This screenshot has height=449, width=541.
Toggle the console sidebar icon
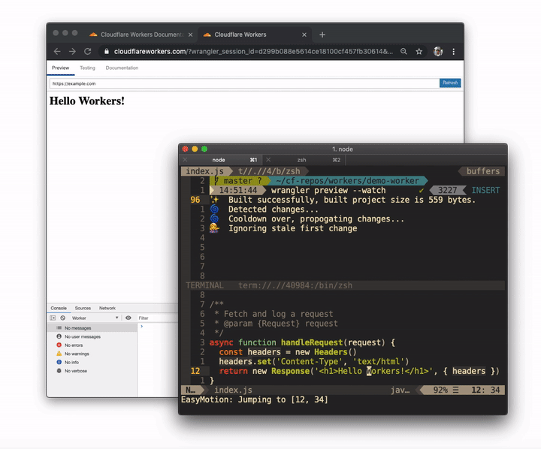(53, 318)
